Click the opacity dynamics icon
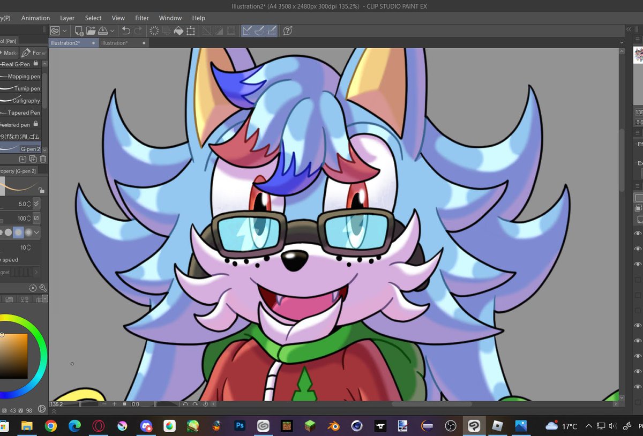 [36, 219]
